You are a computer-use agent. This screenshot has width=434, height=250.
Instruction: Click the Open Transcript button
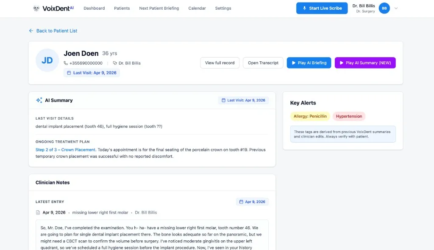coord(263,63)
